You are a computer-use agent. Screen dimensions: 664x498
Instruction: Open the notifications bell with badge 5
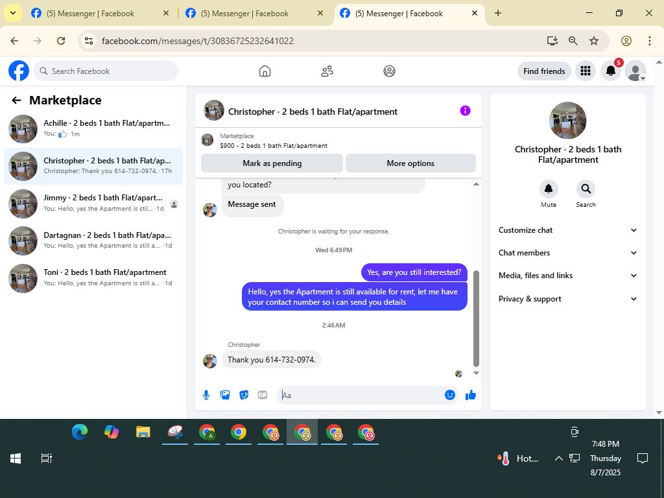[611, 71]
